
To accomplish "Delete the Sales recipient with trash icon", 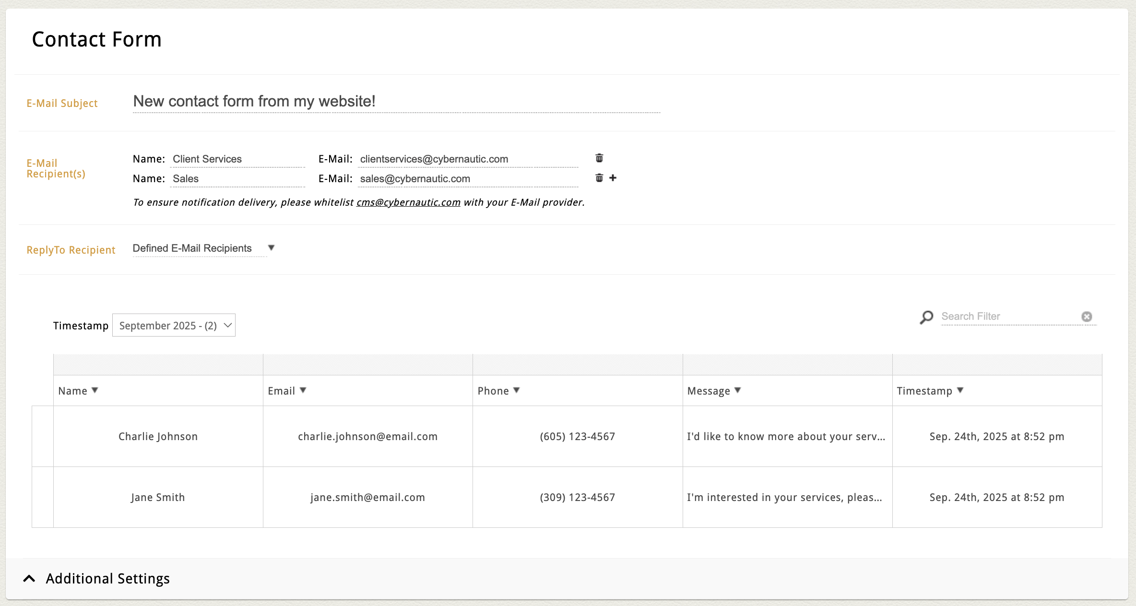I will tap(599, 178).
